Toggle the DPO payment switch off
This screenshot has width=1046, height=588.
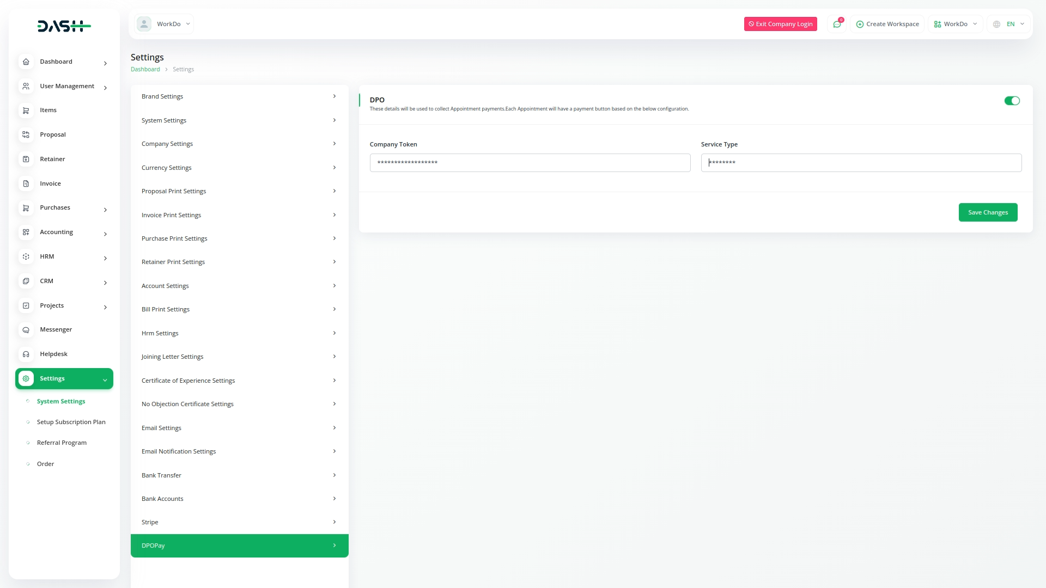[1012, 101]
